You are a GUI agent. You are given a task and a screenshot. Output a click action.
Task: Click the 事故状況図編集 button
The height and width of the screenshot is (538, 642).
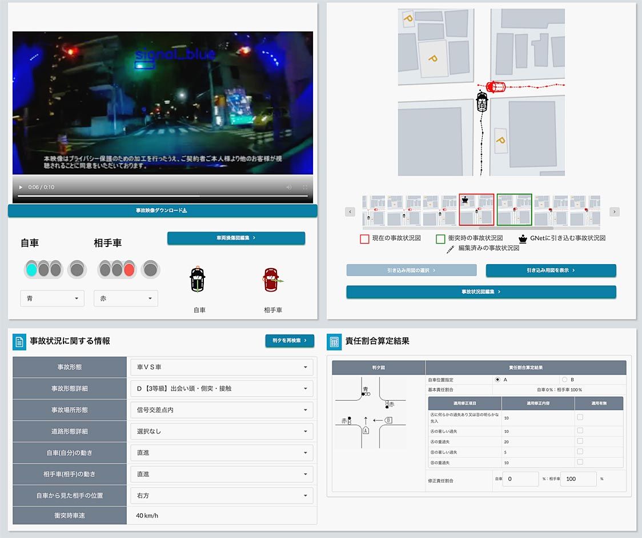pos(481,292)
